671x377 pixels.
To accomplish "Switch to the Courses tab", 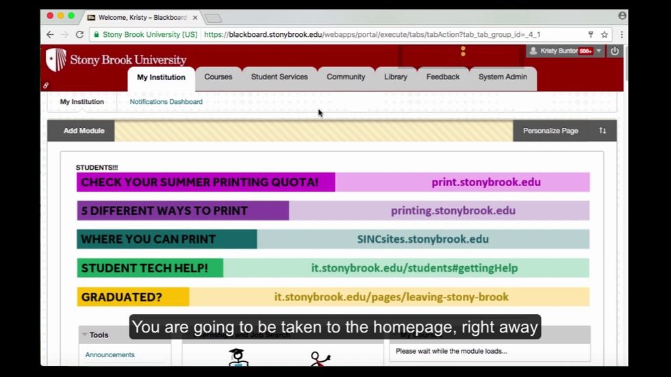I will pos(218,77).
